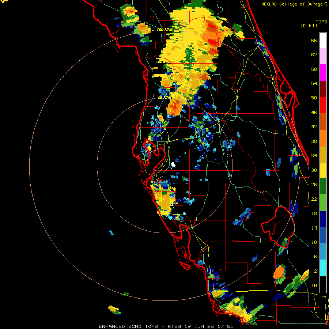
Task: Select the gold legend band next to 34
Action: click(x=323, y=155)
